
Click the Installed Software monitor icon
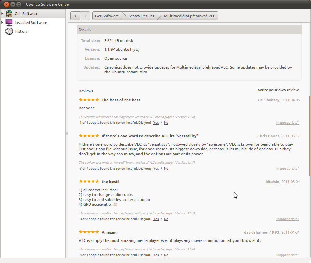pos(9,23)
